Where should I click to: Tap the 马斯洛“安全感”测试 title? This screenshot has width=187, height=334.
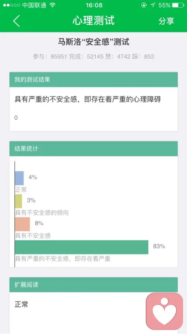pos(93,42)
